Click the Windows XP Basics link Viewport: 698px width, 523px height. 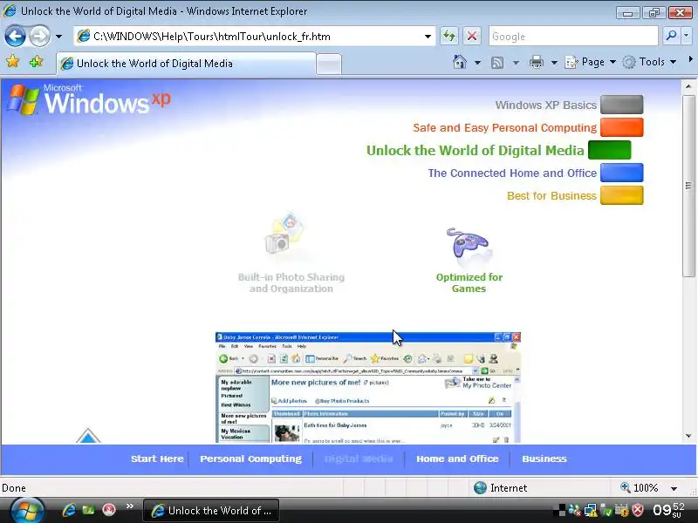(546, 105)
